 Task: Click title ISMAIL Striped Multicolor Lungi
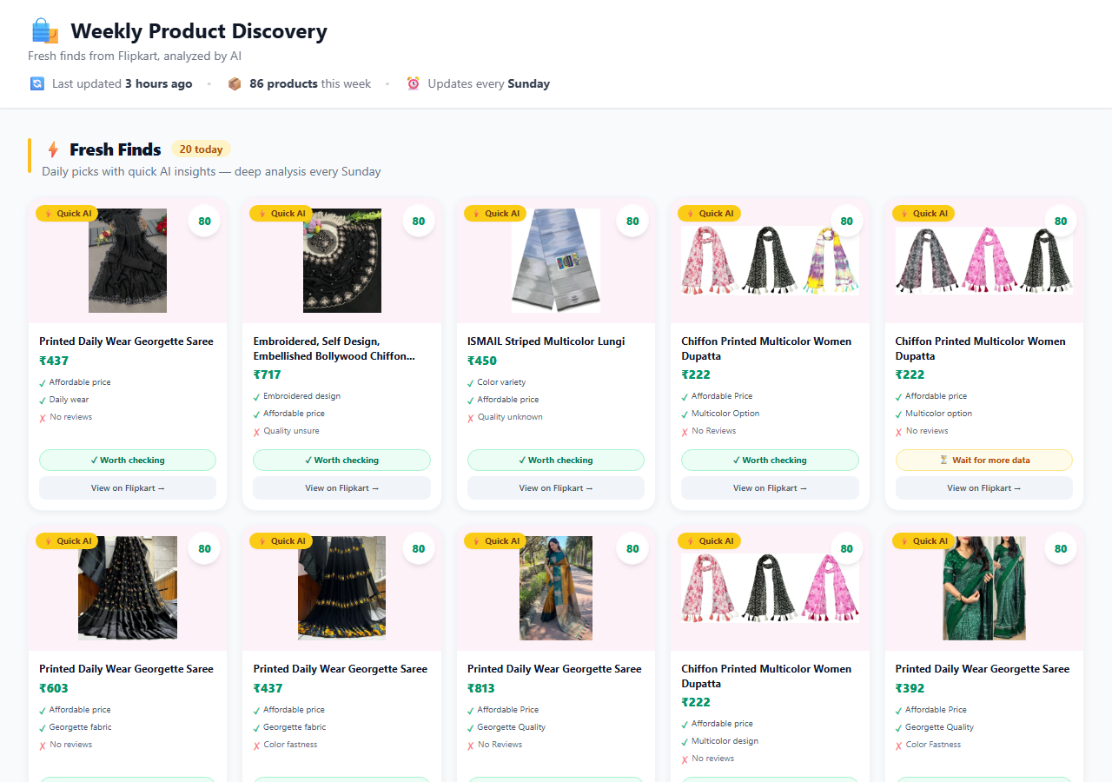tap(546, 341)
